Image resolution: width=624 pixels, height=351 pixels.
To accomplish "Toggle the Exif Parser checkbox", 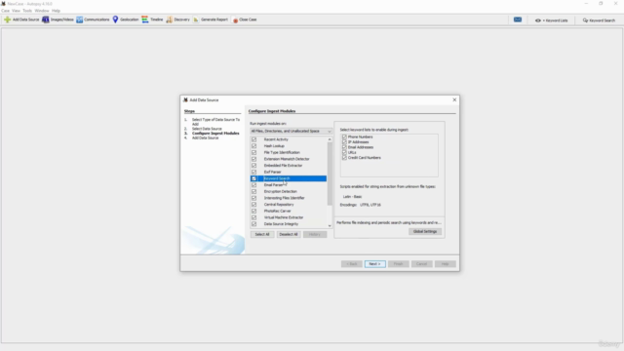I will point(253,172).
